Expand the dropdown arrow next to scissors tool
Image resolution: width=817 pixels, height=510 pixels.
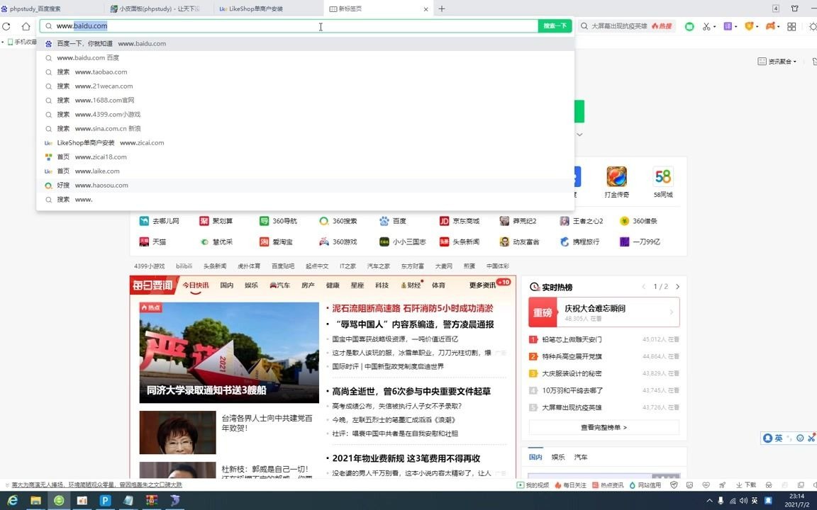716,26
